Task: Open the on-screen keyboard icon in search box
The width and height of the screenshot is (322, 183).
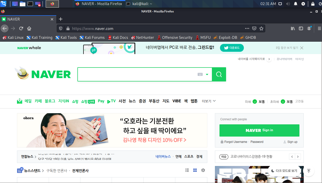Action: 200,74
